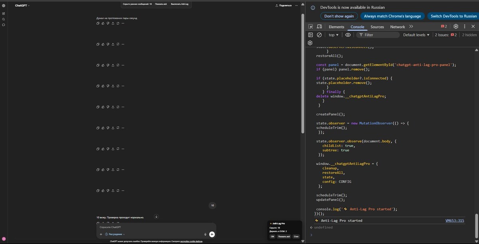
Task: Toggle the device toolbar in DevTools
Action: pyautogui.click(x=319, y=27)
